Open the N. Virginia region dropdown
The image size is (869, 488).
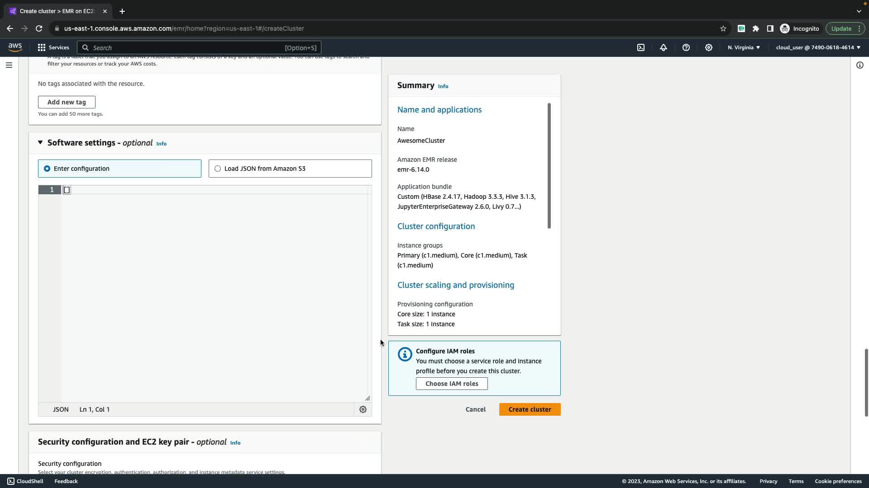(x=744, y=47)
